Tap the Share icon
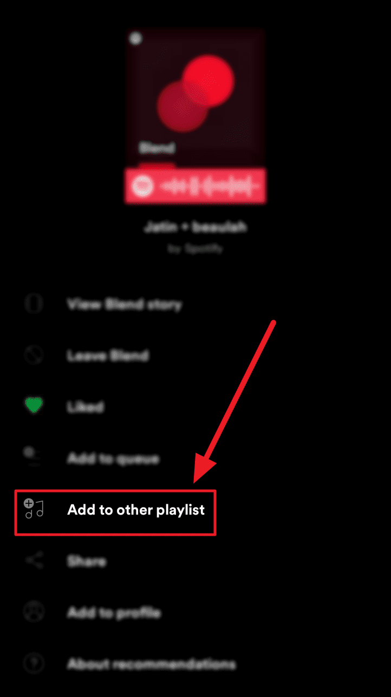 (x=34, y=561)
